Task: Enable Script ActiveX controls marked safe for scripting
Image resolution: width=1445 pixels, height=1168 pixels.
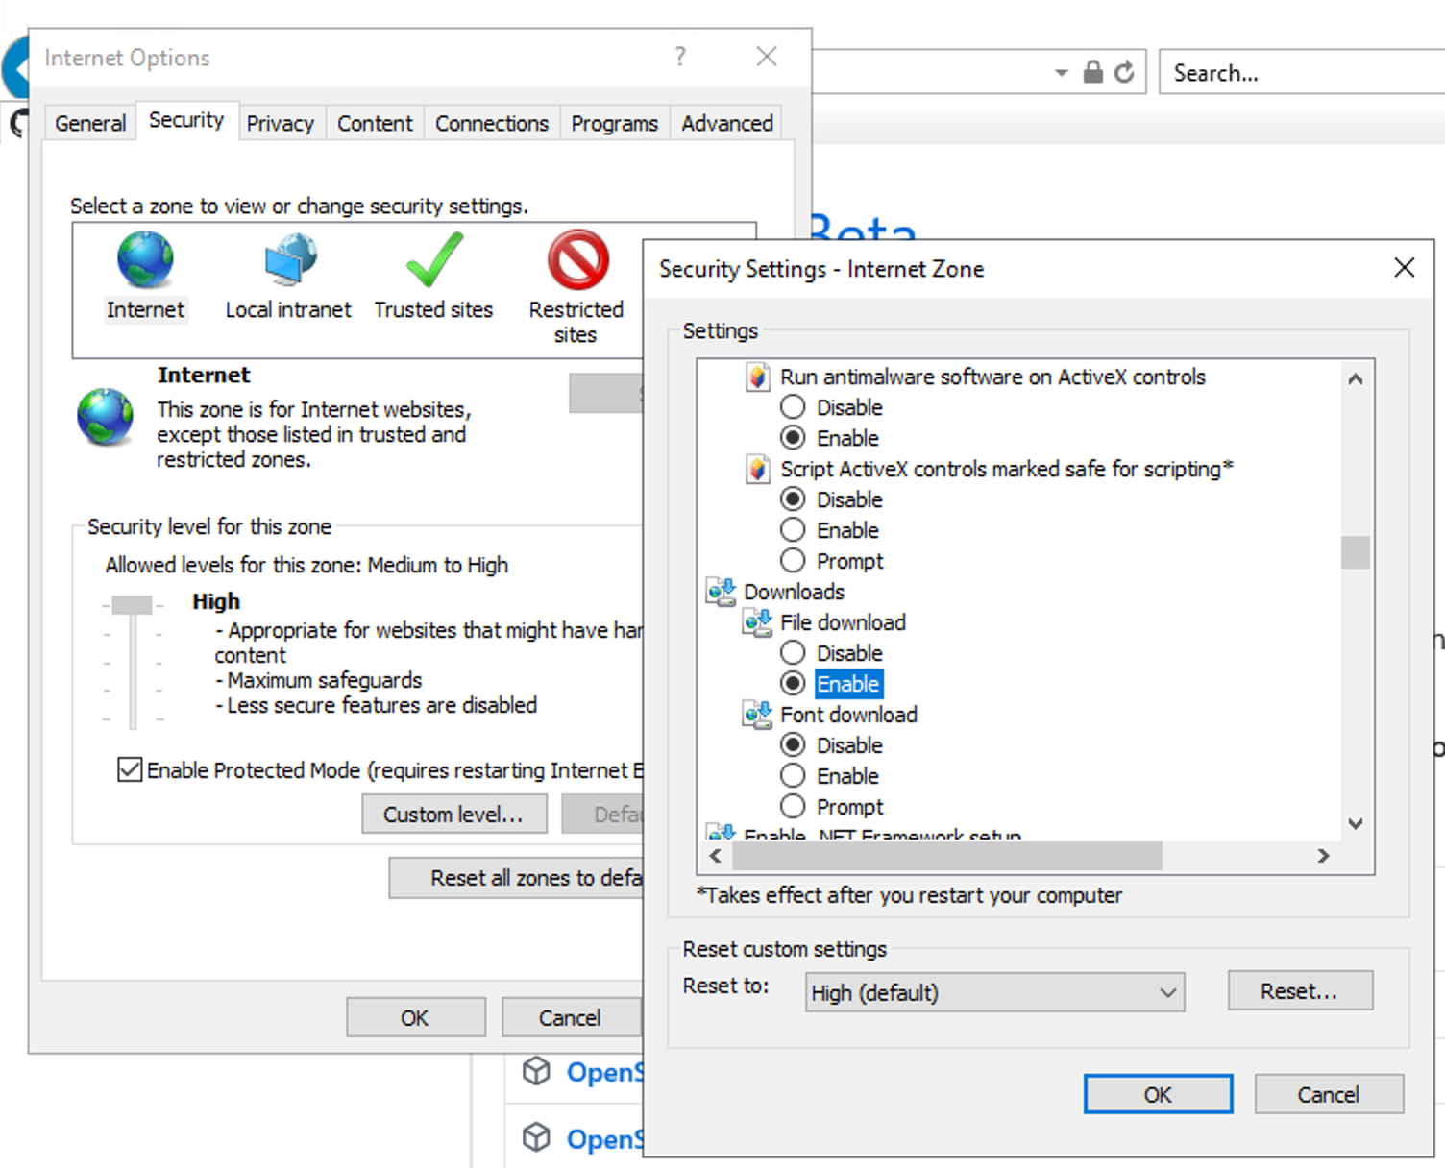Action: point(792,529)
